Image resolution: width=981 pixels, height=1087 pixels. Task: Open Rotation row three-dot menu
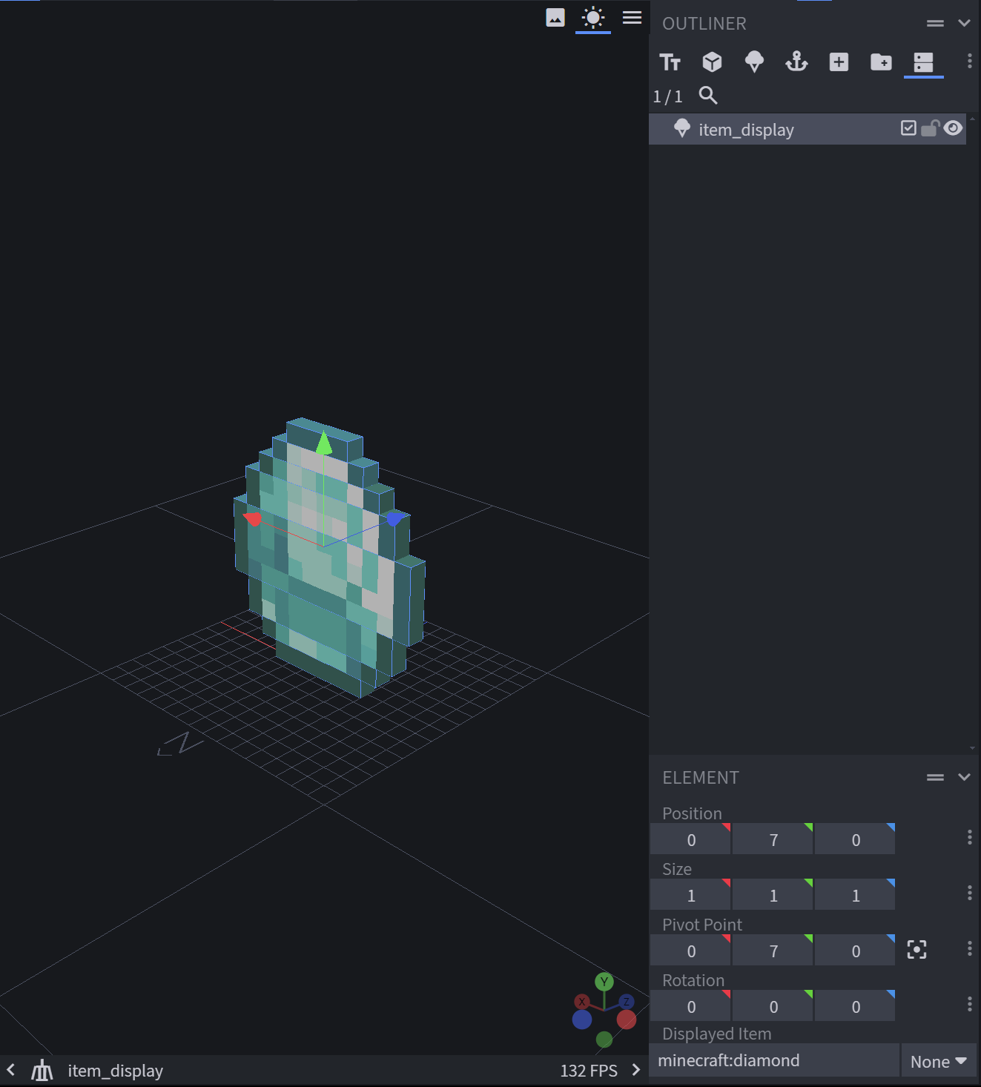pyautogui.click(x=969, y=1004)
